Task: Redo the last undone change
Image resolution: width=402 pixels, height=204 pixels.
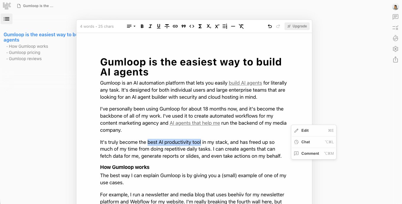Action: tap(278, 26)
